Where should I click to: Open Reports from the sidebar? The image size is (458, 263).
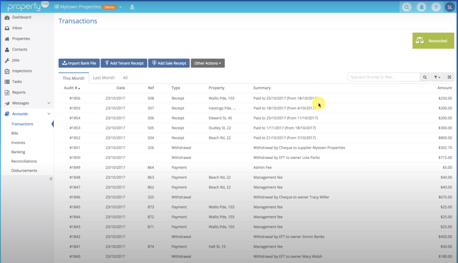tap(18, 92)
